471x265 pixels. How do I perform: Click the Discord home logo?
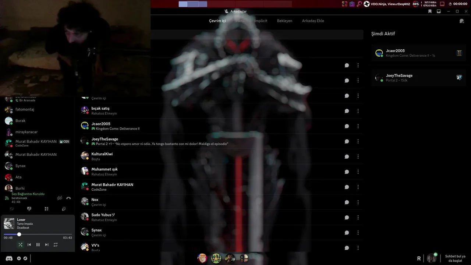9,258
